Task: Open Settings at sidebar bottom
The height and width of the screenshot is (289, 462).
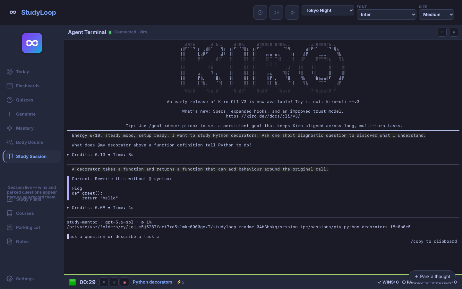Action: (32, 279)
